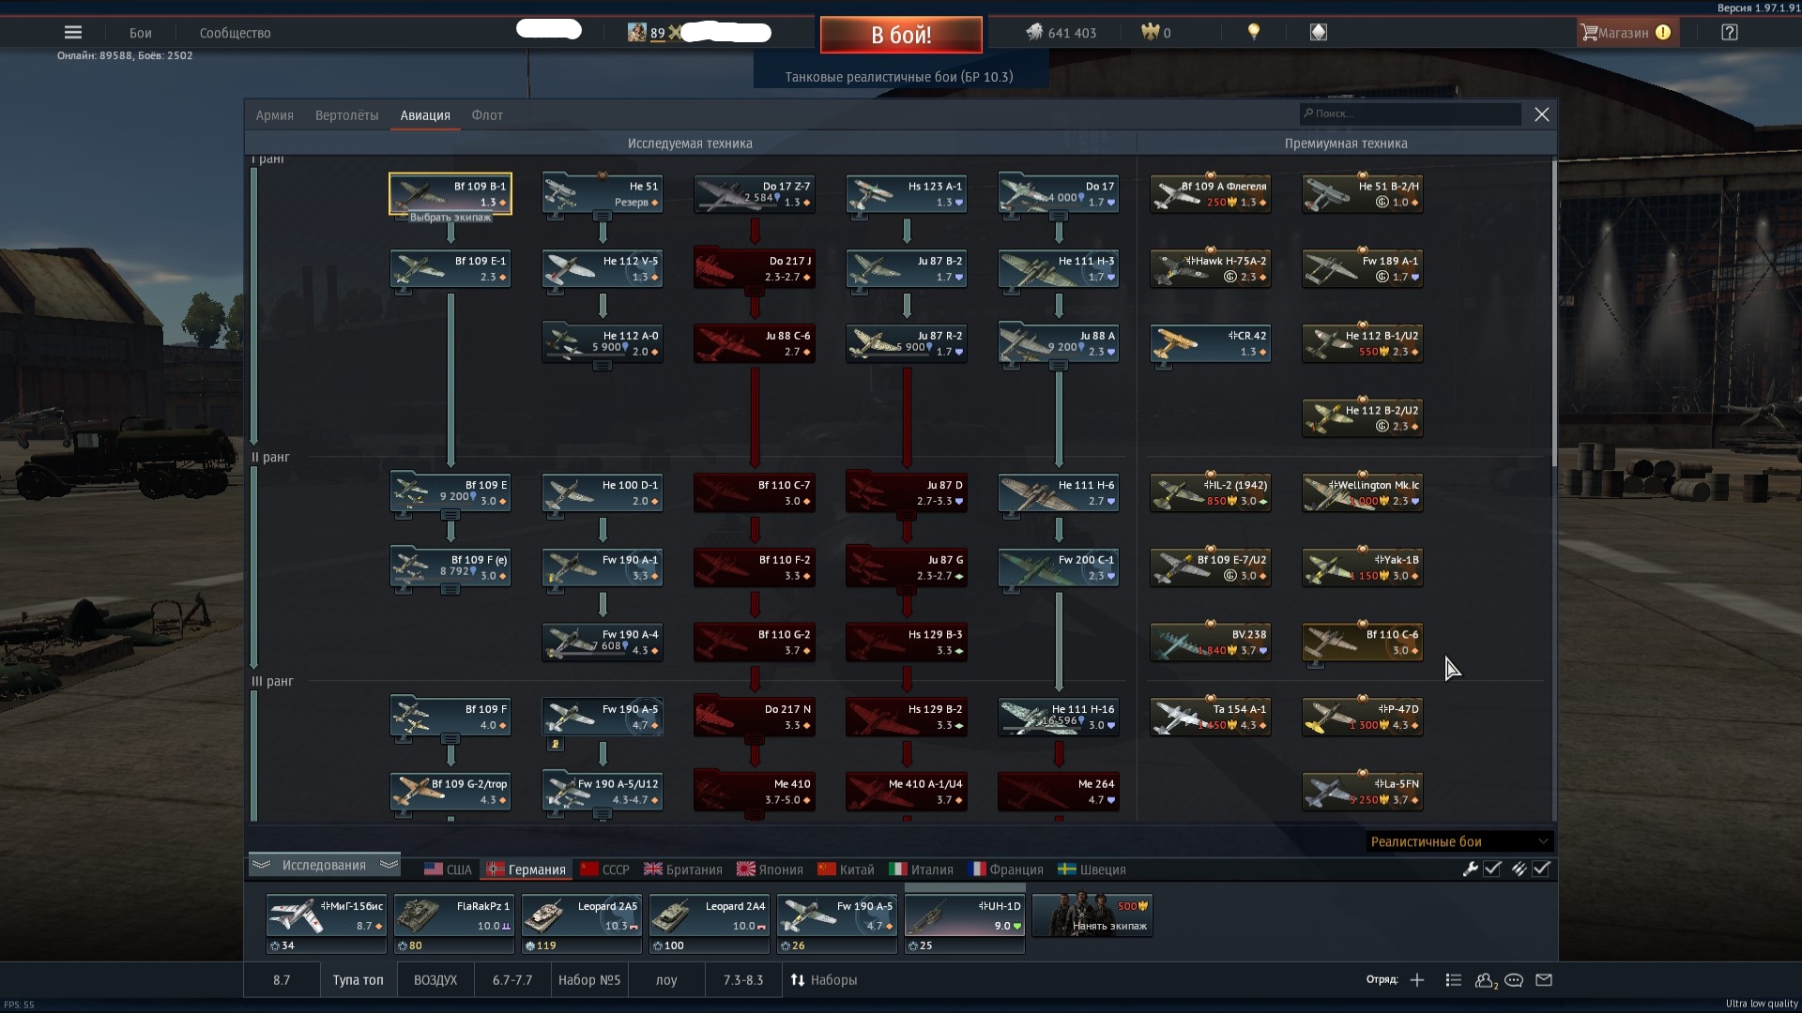Toggle the automatic repair checkbox
The width and height of the screenshot is (1802, 1013).
point(1493,869)
